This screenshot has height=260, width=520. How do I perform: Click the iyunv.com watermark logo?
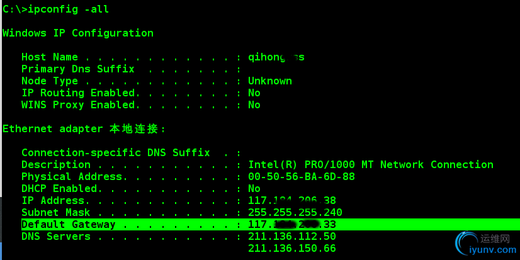(x=484, y=244)
